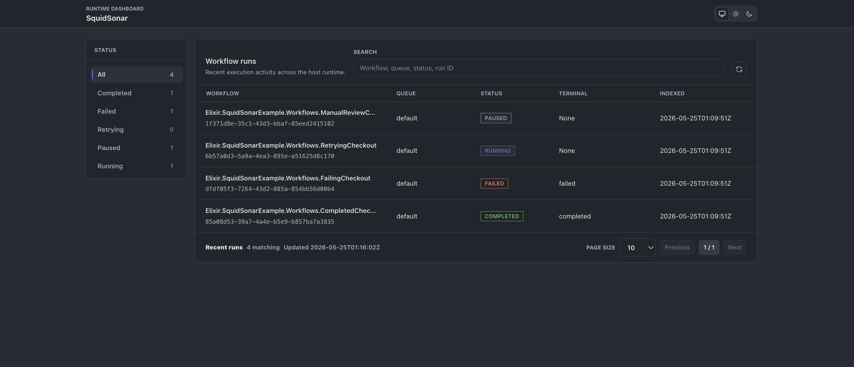This screenshot has width=854, height=367.
Task: Click the SquidSonar dashboard title
Action: [107, 18]
